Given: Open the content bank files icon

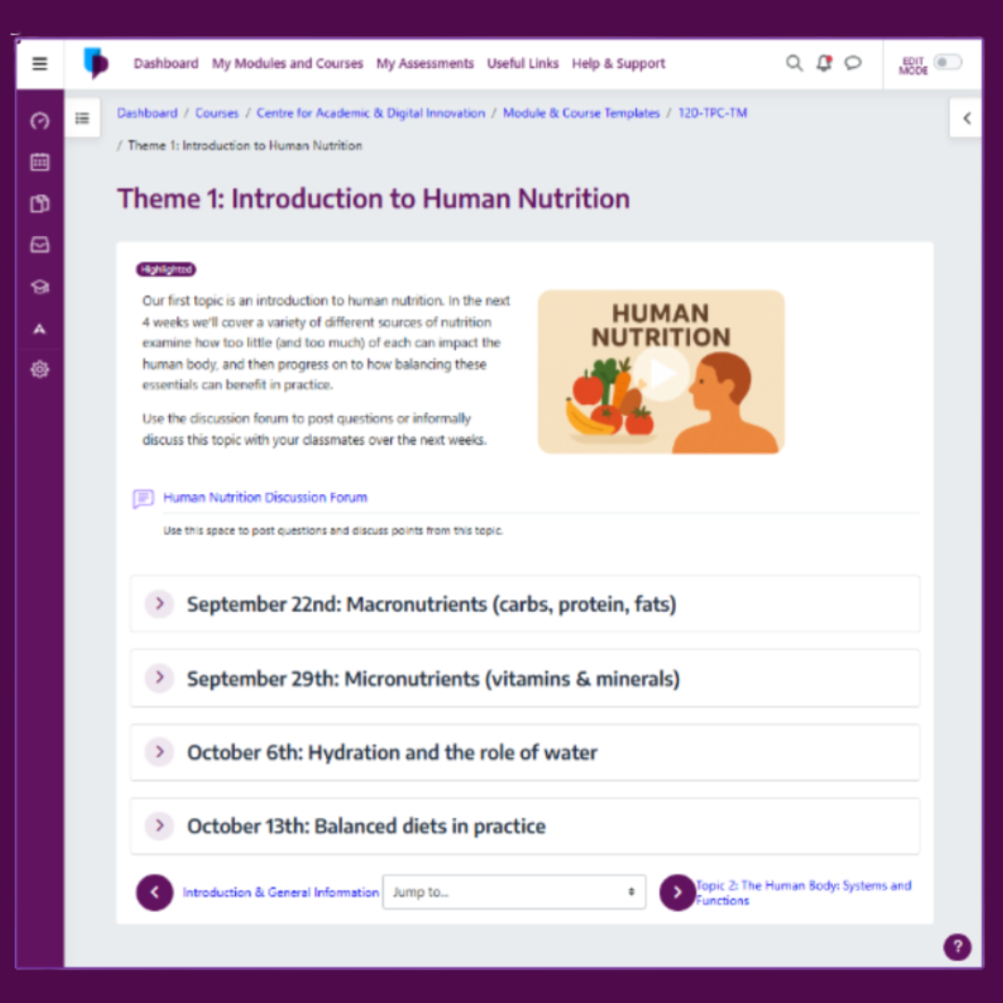Looking at the screenshot, I should click(39, 203).
